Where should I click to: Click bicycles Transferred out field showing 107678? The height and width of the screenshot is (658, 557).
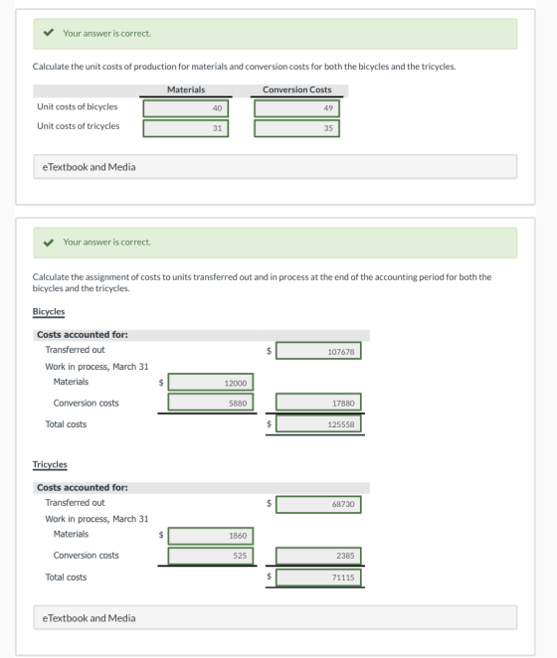[x=318, y=351]
